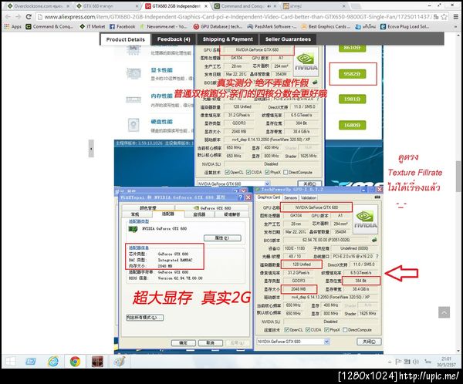
Task: Mute speaker icon on Command and Conquer tab
Action: pos(269,6)
